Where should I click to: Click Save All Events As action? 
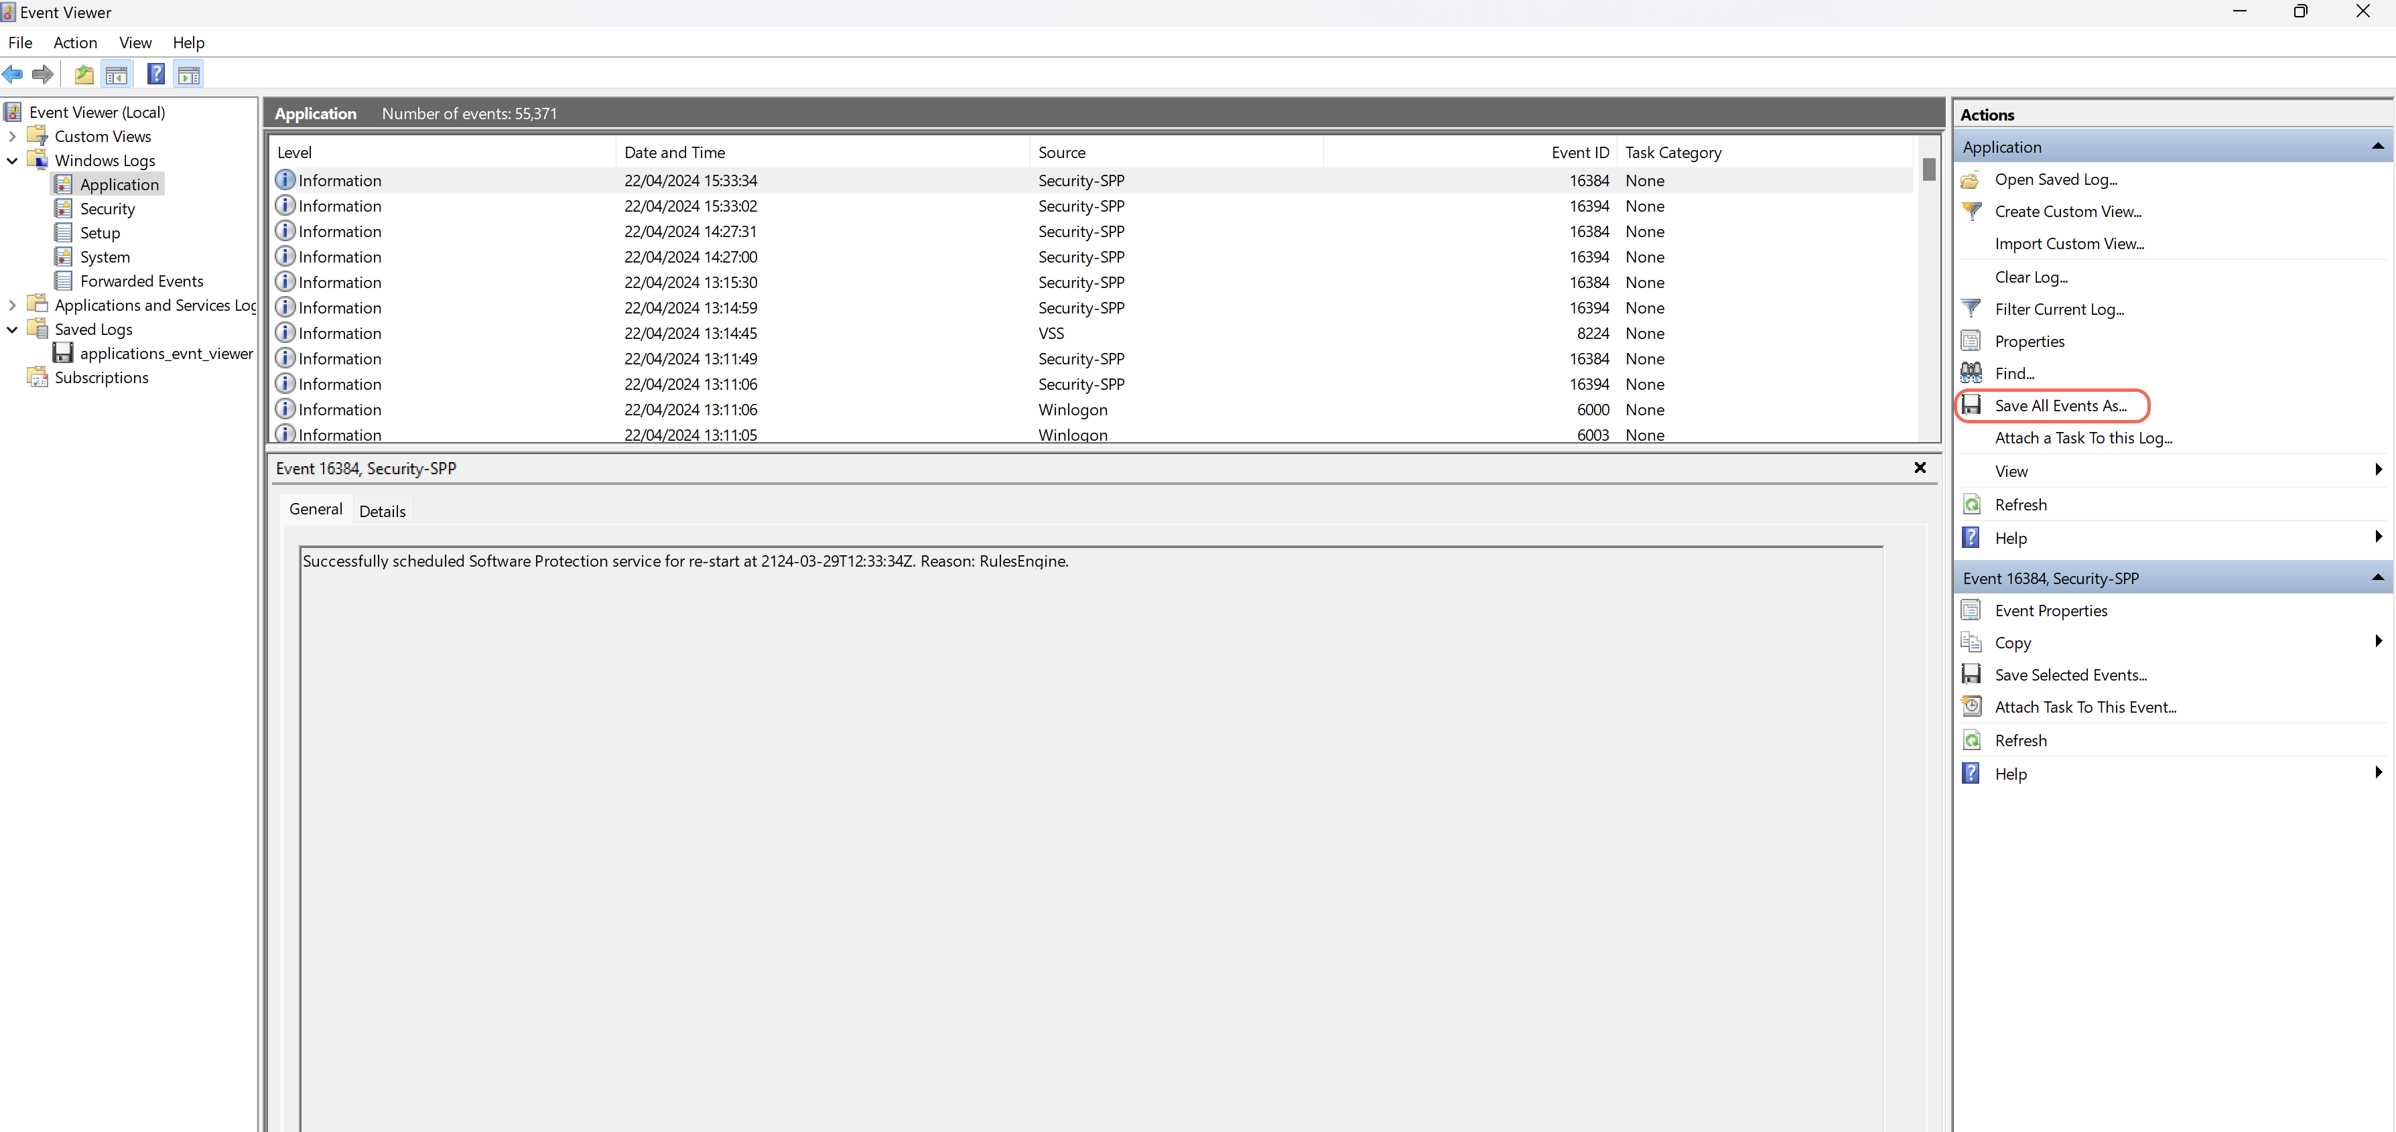(2060, 405)
